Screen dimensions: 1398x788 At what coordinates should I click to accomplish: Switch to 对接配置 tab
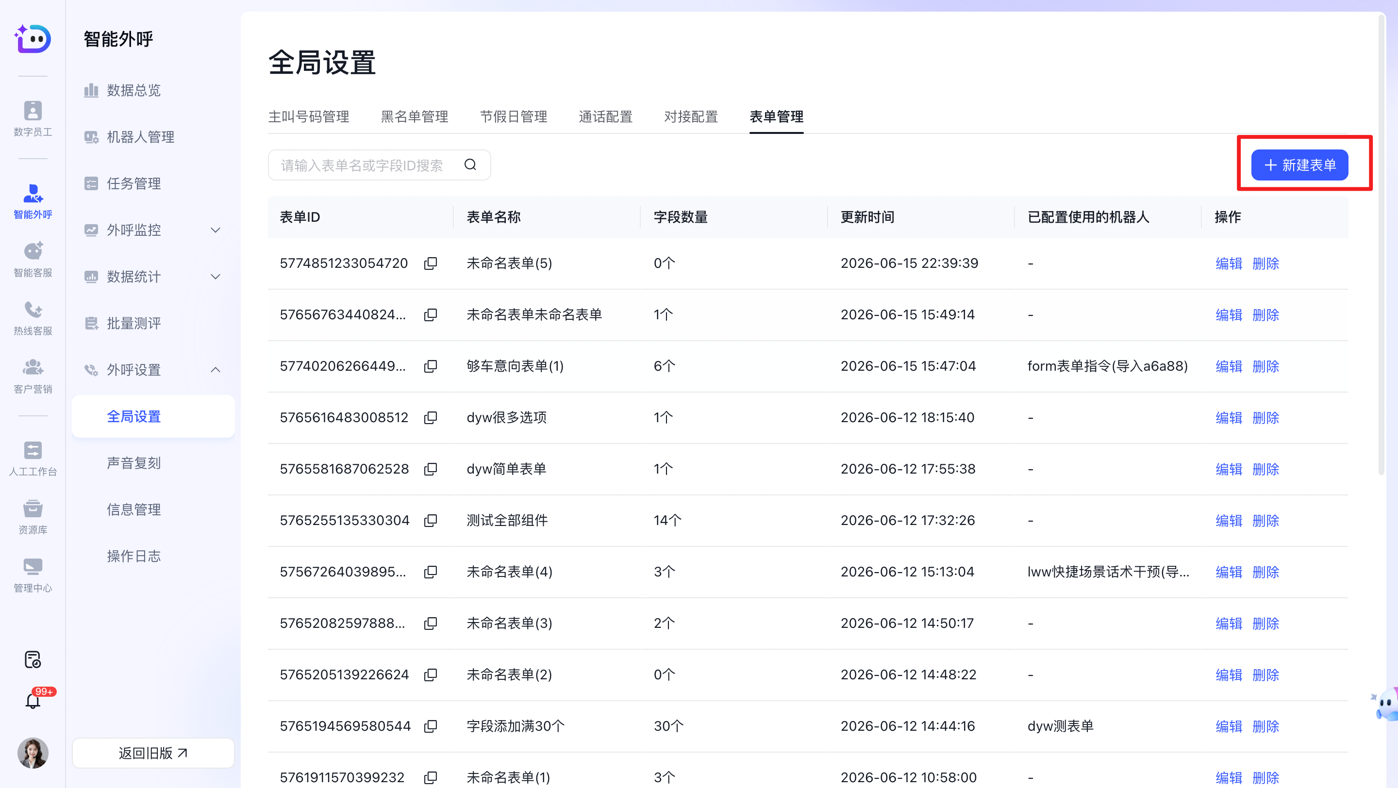pos(691,116)
